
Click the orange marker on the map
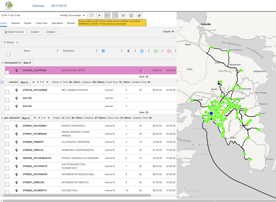[223, 112]
